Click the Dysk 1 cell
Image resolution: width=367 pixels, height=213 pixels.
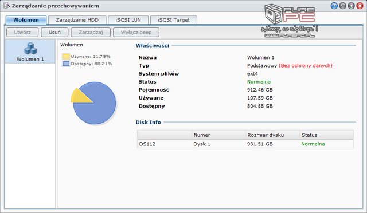click(202, 144)
